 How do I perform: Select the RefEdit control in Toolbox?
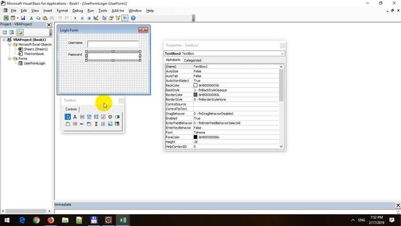(x=117, y=124)
